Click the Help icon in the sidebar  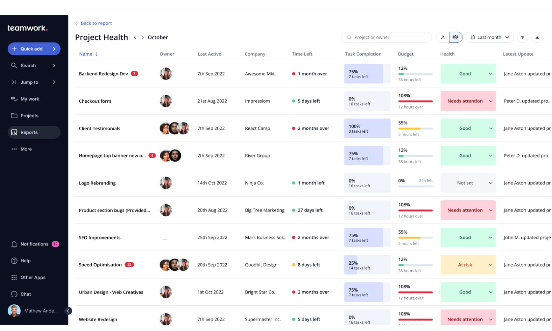14,261
